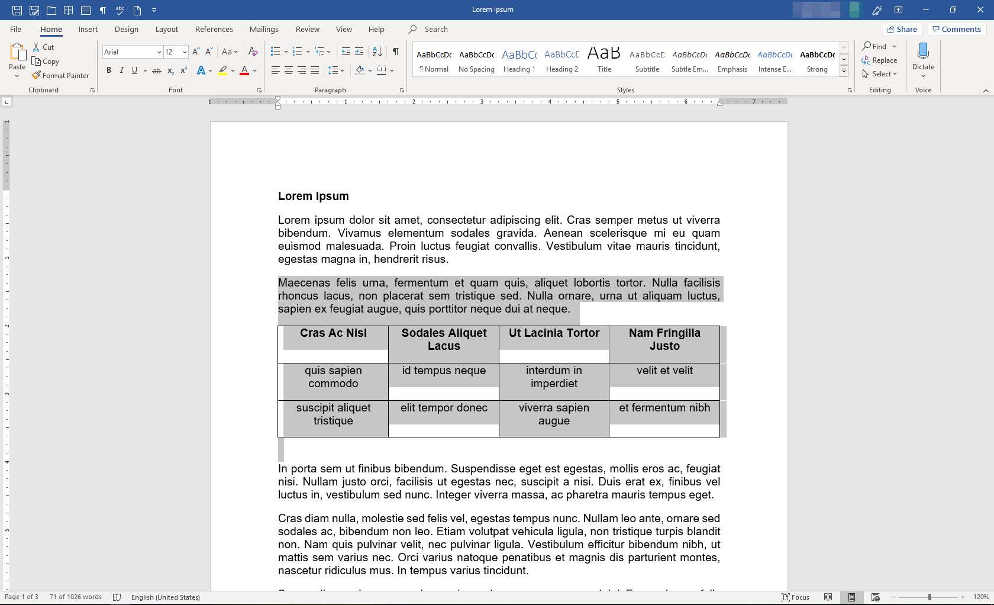Shrink font size with the smaller A icon
The height and width of the screenshot is (605, 994).
[209, 52]
